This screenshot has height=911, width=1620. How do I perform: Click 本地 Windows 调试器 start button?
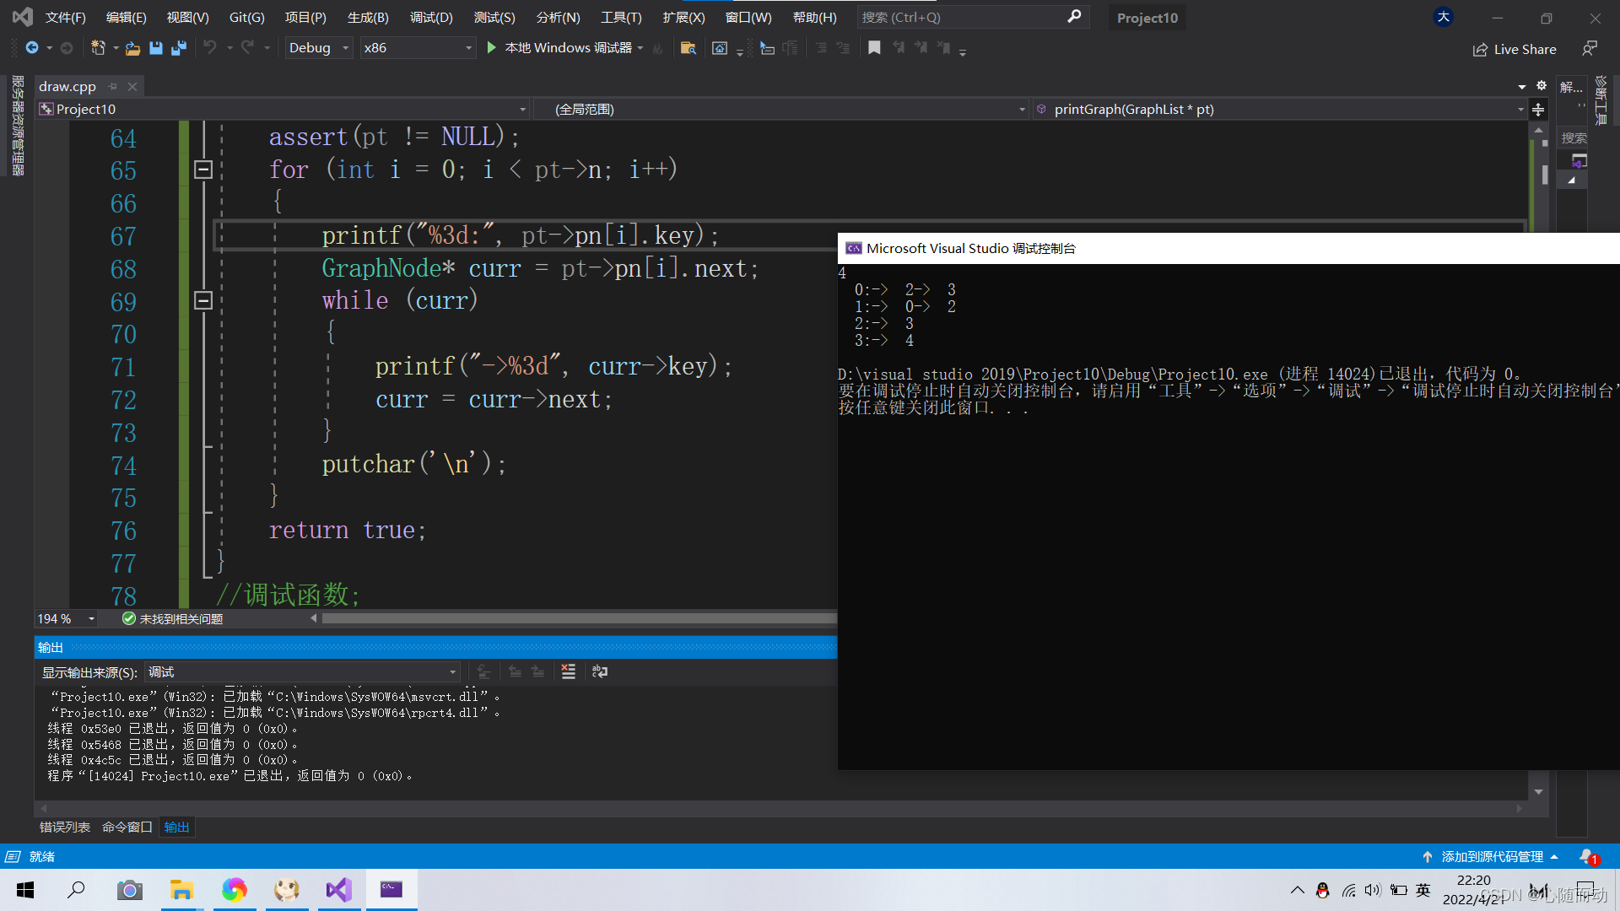click(567, 48)
